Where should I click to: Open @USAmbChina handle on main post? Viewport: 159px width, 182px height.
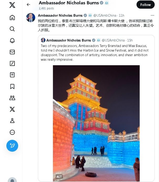(105, 15)
